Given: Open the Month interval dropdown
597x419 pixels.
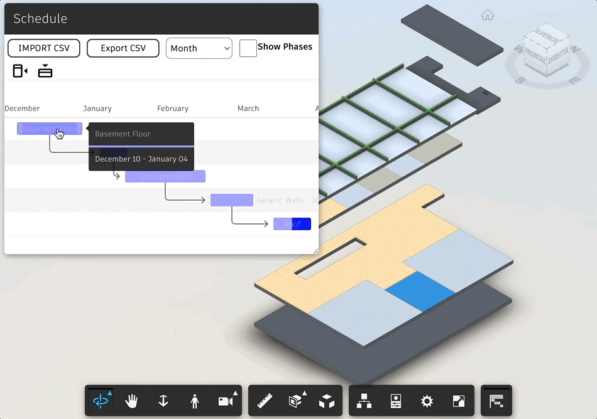Looking at the screenshot, I should tap(199, 48).
